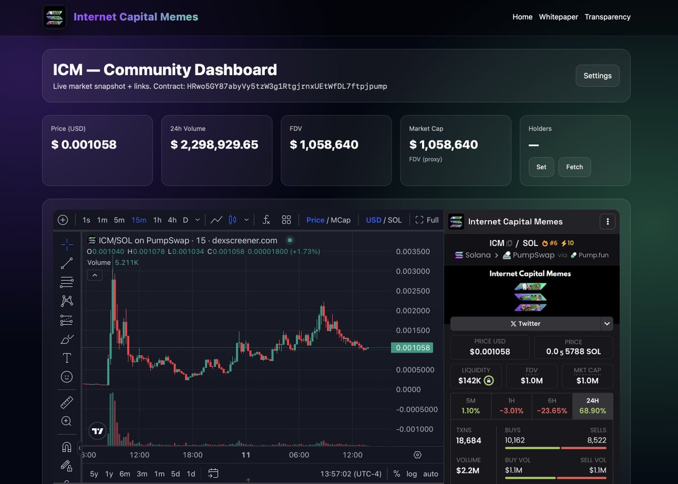Toggle chart between Price and MCap

[328, 220]
